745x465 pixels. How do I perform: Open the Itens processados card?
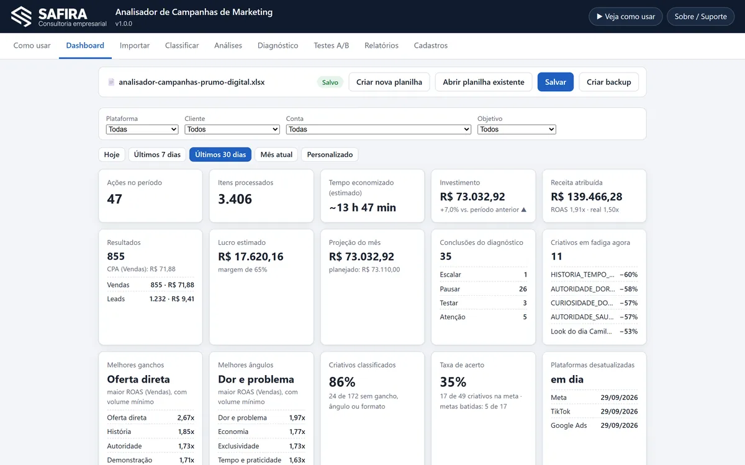point(261,196)
